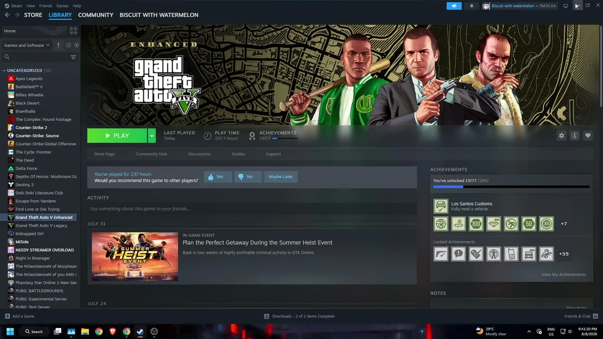Show hidden system tray icons chevron
603x339 pixels.
click(529, 331)
